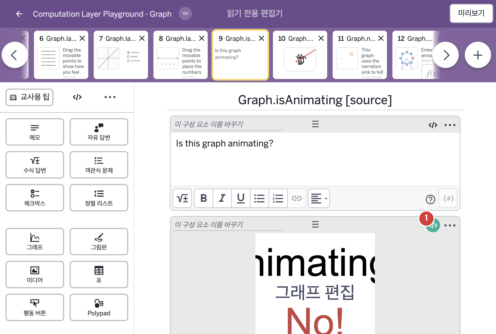Viewport: 496px width, 334px height.
Task: Insert a bulleted list
Action: pyautogui.click(x=260, y=198)
